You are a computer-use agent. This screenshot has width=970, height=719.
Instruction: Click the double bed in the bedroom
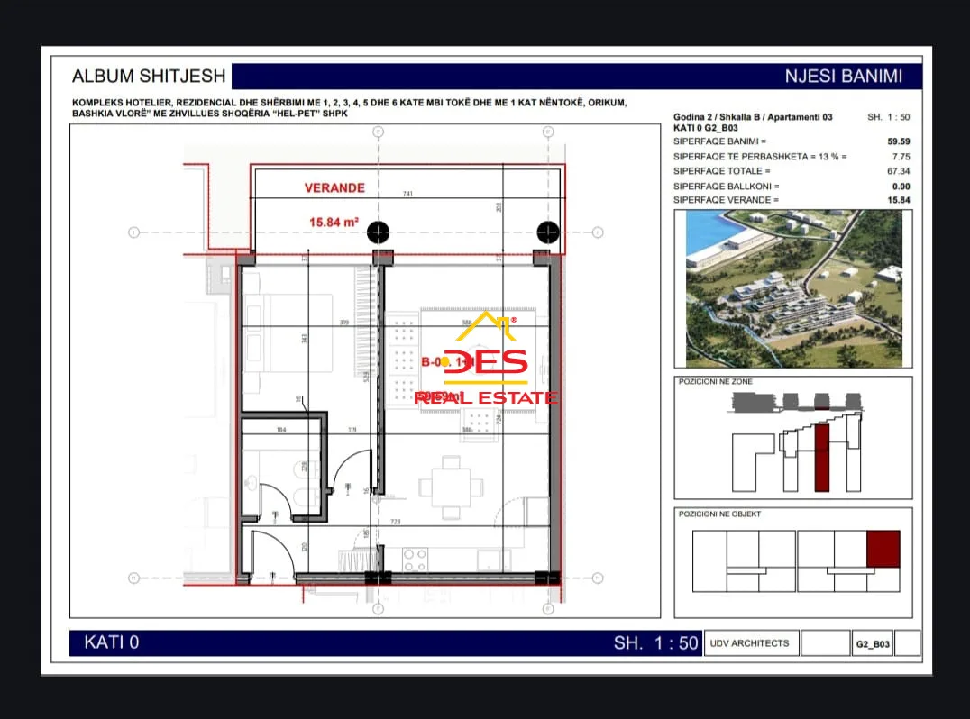tap(288, 332)
